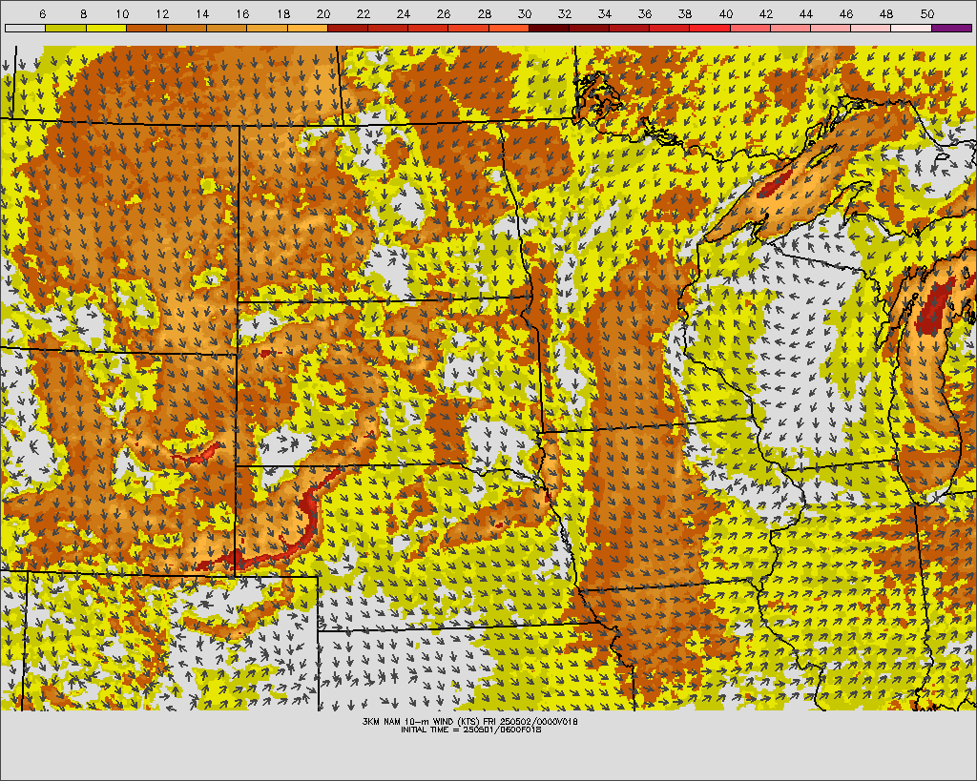The width and height of the screenshot is (977, 781).
Task: Pick the near-white swatch between 48 and 50
Action: click(911, 28)
